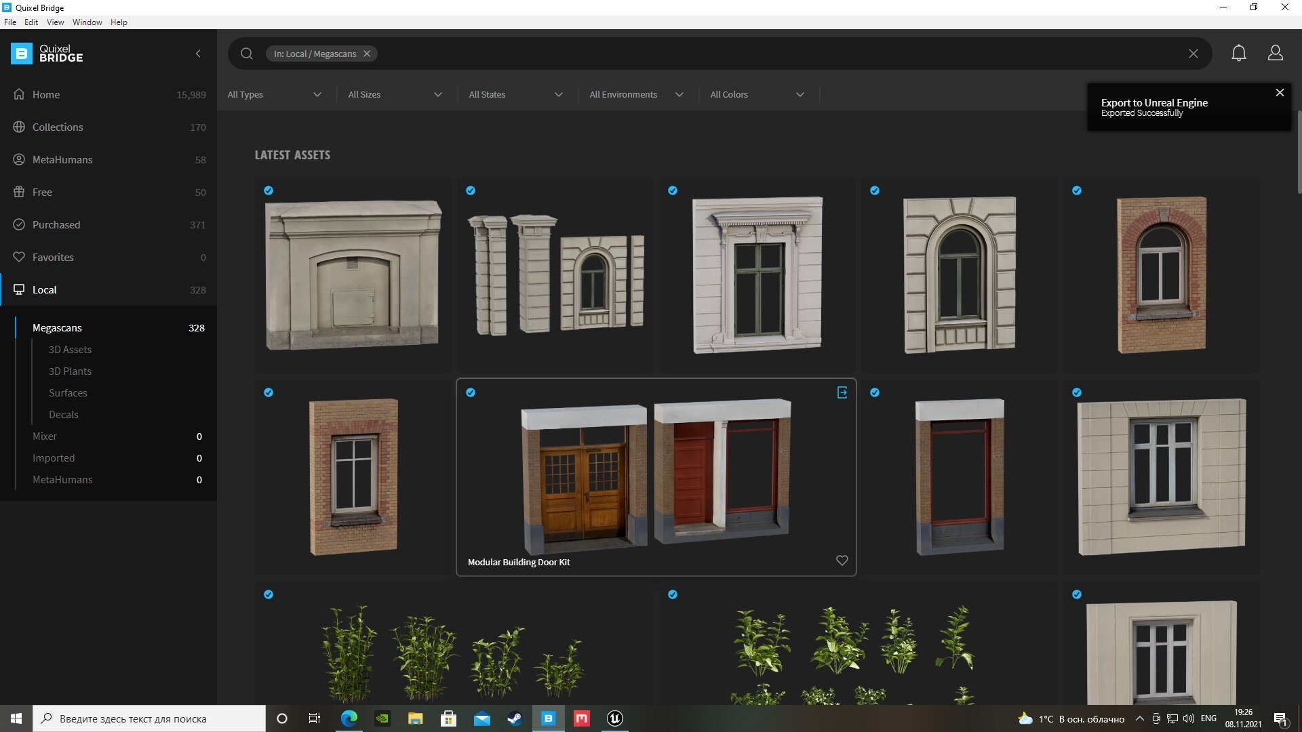The height and width of the screenshot is (732, 1302).
Task: Open the File menu
Action: click(10, 22)
